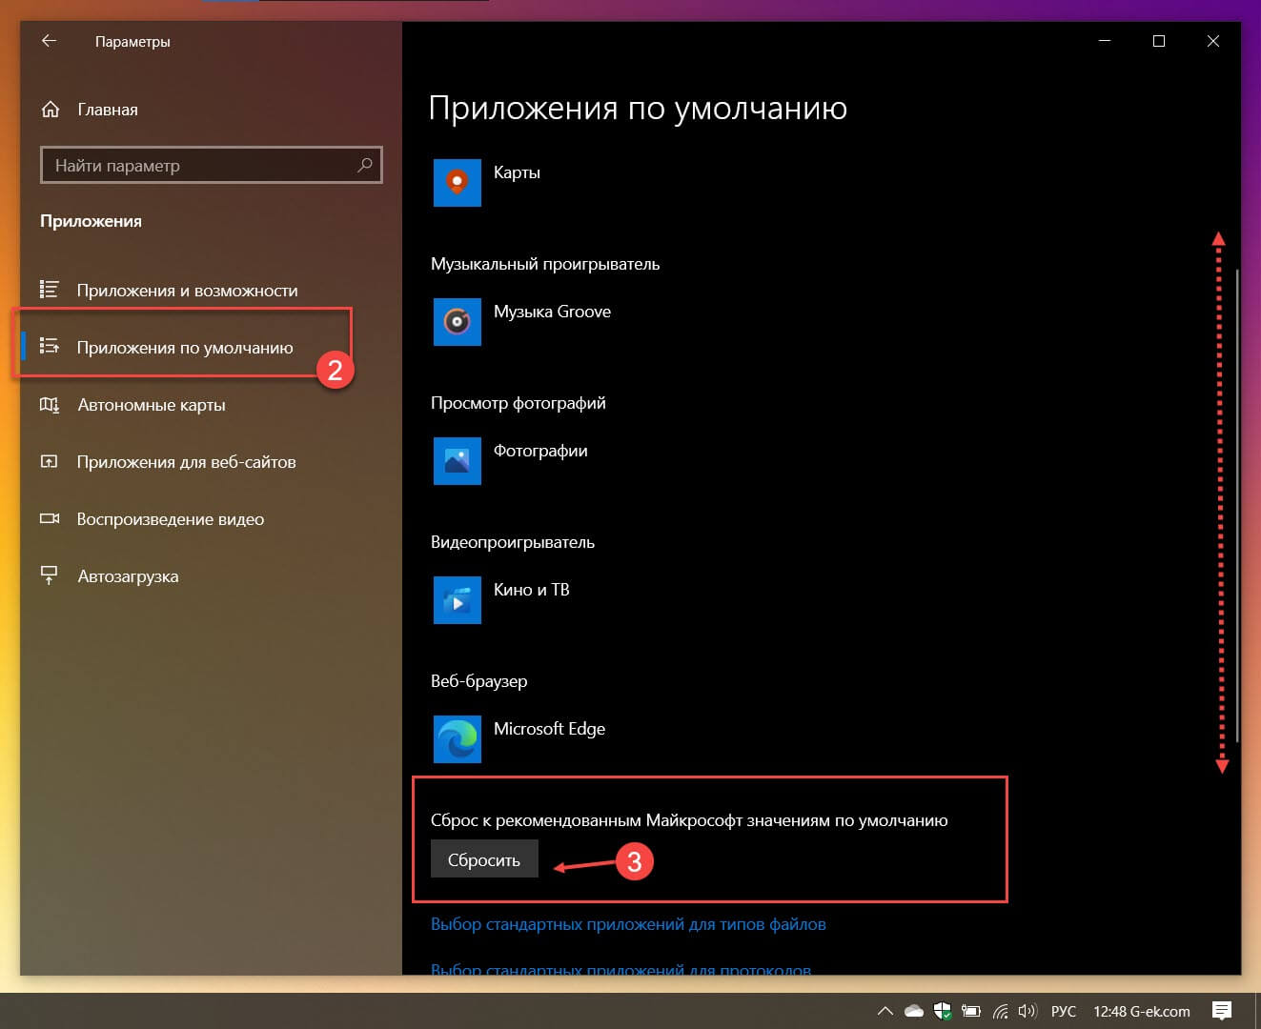Click the Музыка Groove app icon
The width and height of the screenshot is (1261, 1029).
pos(458,322)
